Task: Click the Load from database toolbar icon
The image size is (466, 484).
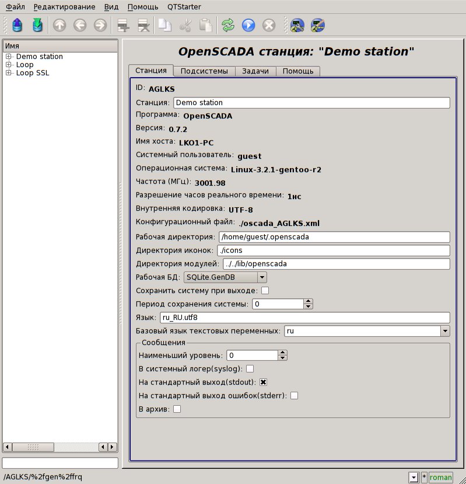Action: point(17,25)
